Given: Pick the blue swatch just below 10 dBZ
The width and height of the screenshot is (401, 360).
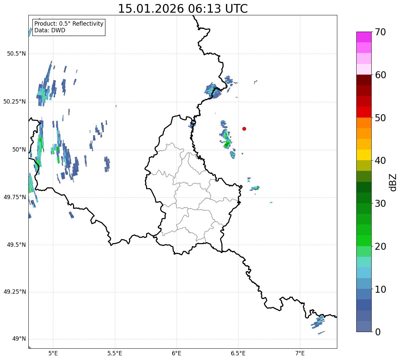Looking at the screenshot, I should [364, 294].
